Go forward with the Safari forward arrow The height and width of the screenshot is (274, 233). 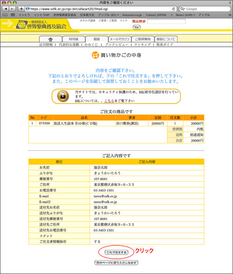12,9
